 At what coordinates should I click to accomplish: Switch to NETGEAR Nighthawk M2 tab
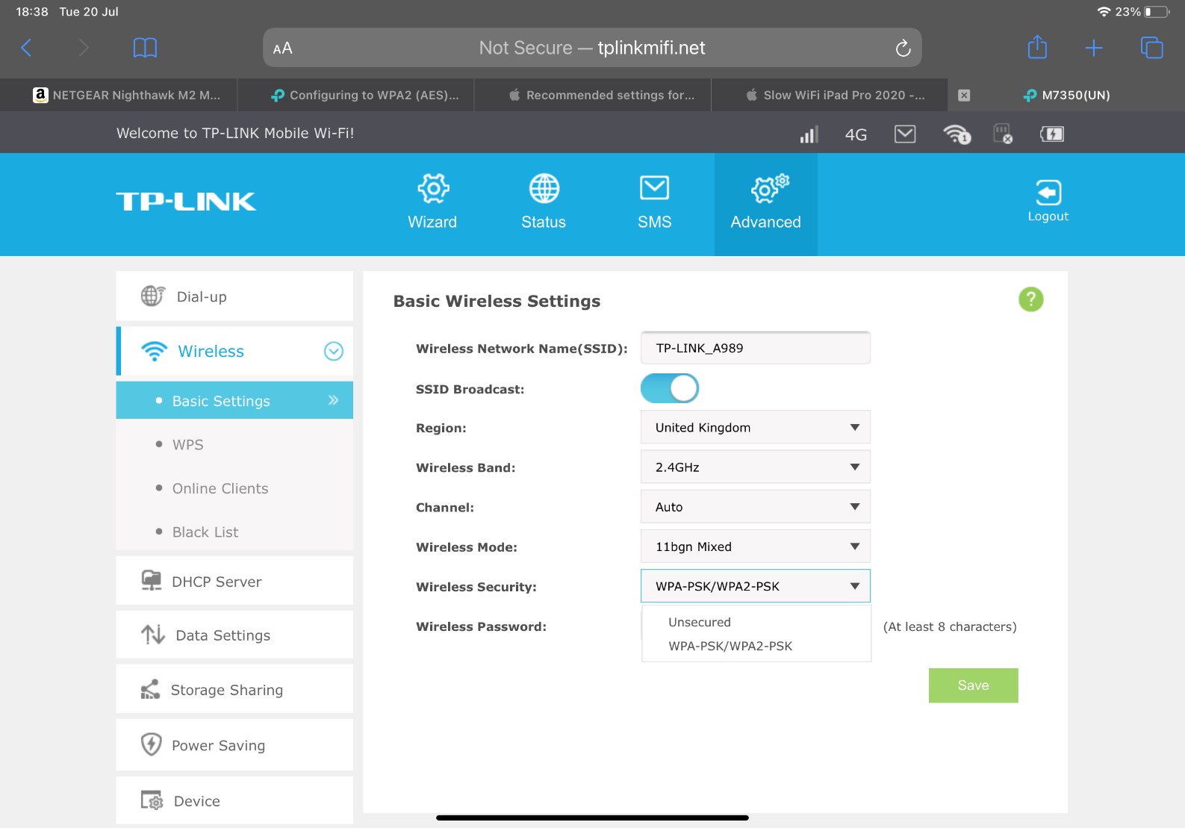pos(119,96)
